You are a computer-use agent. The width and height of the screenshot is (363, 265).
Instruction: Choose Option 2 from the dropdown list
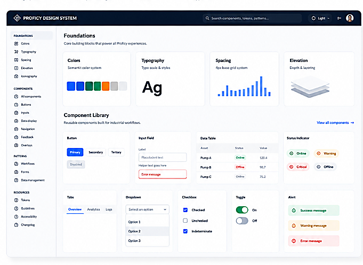(x=148, y=231)
